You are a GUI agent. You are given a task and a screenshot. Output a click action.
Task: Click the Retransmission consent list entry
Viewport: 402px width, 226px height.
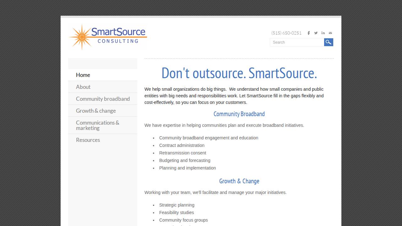(x=183, y=153)
